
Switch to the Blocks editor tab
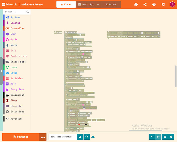66,5
